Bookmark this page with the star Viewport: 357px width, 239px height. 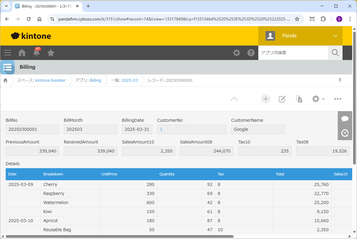pos(297,19)
